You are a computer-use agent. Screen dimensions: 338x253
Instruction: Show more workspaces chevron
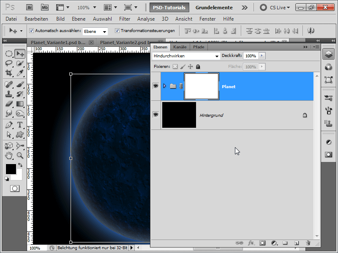click(245, 8)
